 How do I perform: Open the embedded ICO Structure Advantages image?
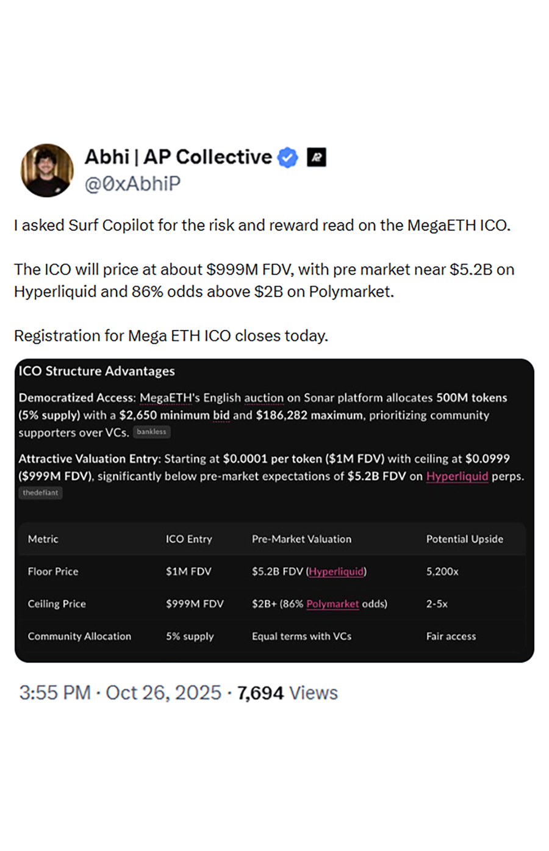(274, 511)
